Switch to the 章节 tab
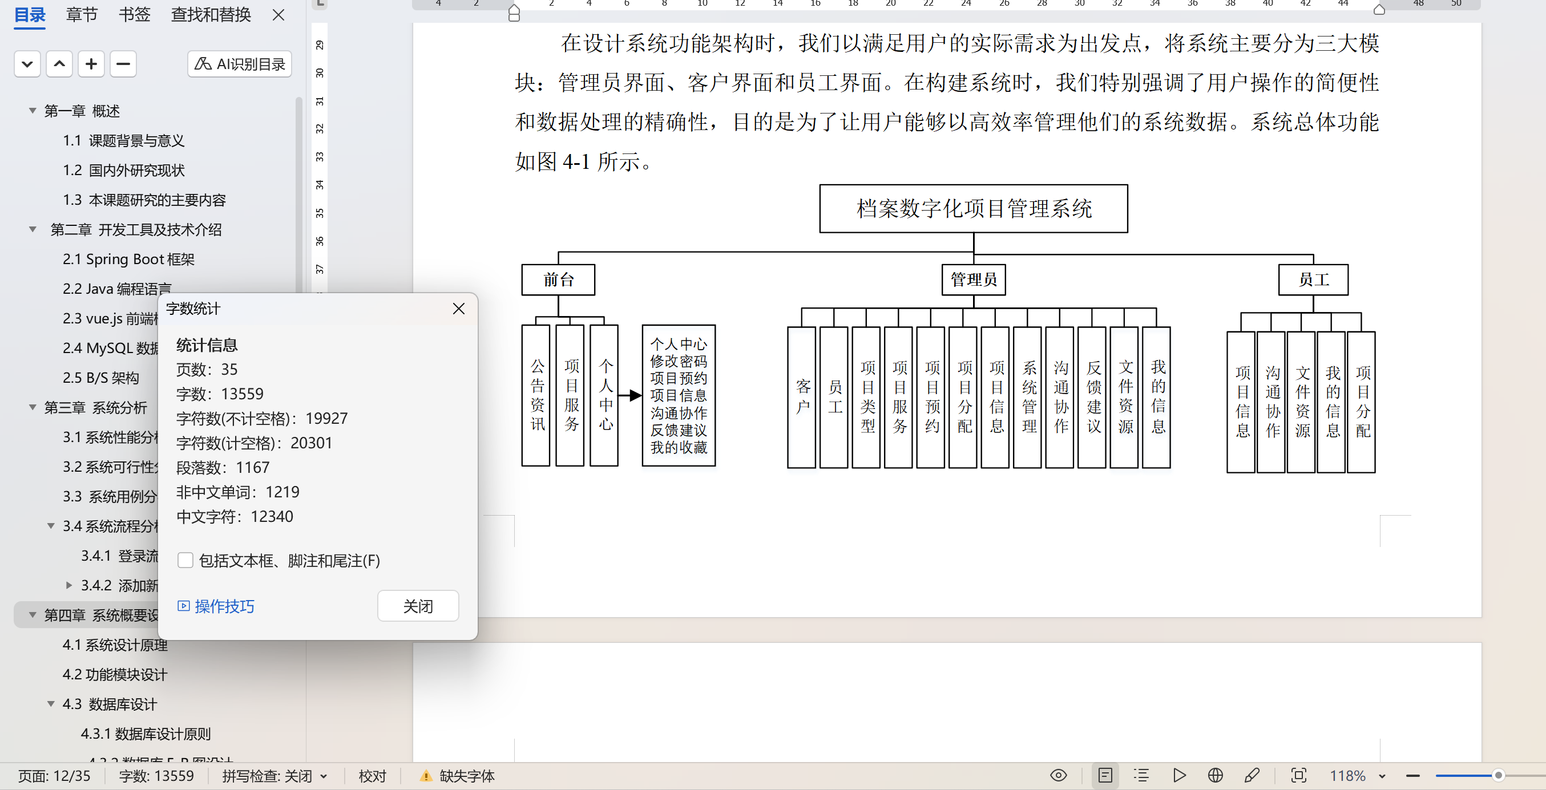The image size is (1546, 790). [x=82, y=15]
